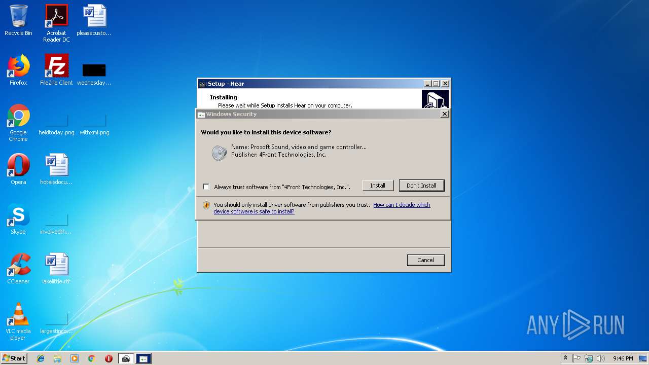
Task: Open Chrome in the taskbar
Action: point(91,358)
